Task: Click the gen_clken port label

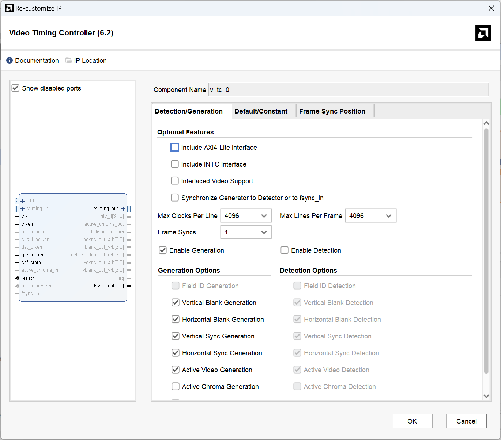Action: coord(32,255)
